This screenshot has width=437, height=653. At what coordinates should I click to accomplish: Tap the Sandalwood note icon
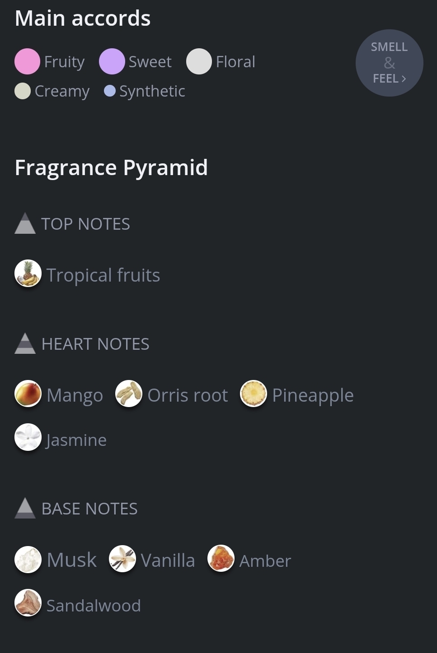click(x=28, y=603)
